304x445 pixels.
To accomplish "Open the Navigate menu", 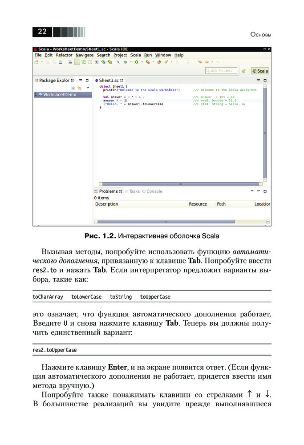I will pyautogui.click(x=84, y=55).
